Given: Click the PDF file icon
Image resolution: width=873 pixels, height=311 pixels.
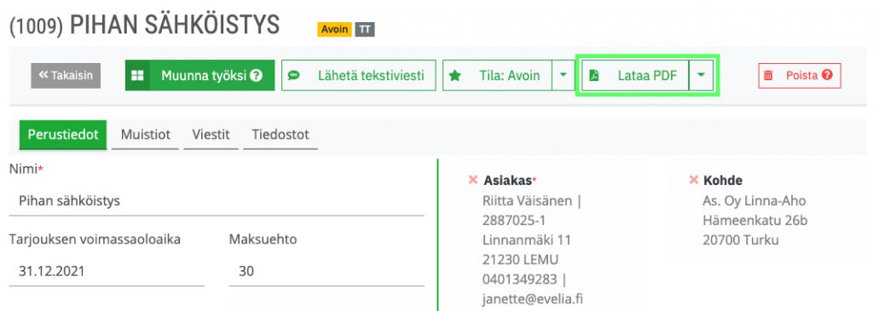Looking at the screenshot, I should point(594,75).
